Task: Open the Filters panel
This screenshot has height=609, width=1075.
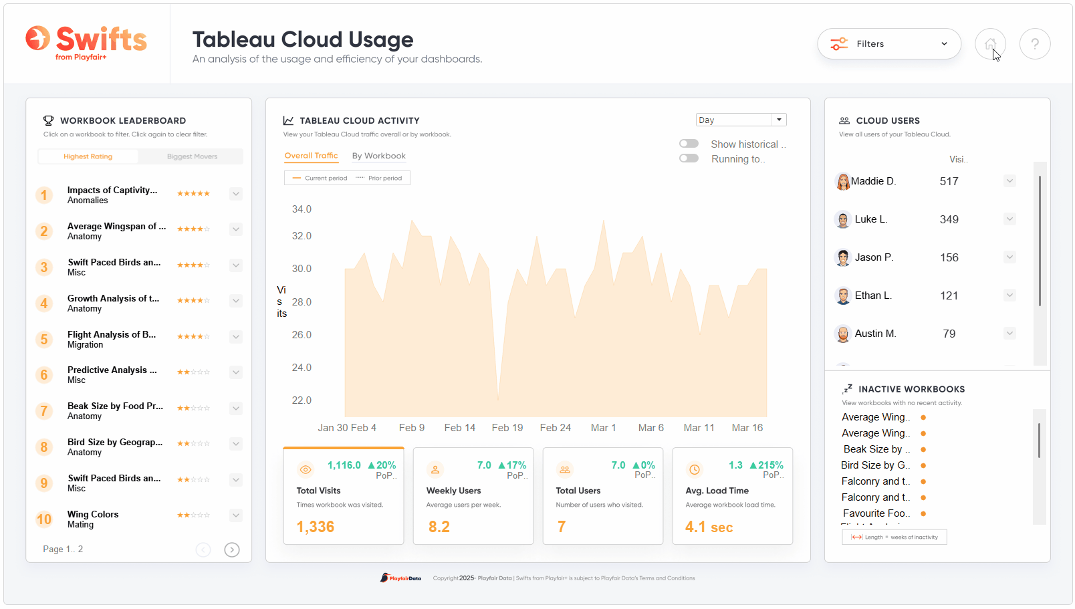Action: tap(889, 43)
